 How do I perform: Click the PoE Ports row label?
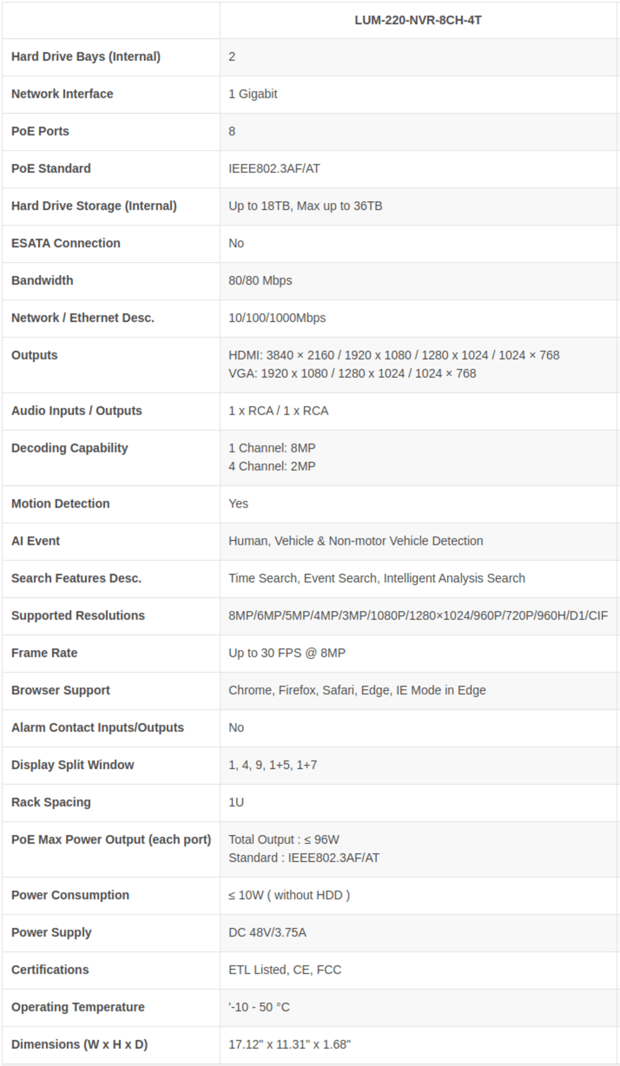coord(40,131)
